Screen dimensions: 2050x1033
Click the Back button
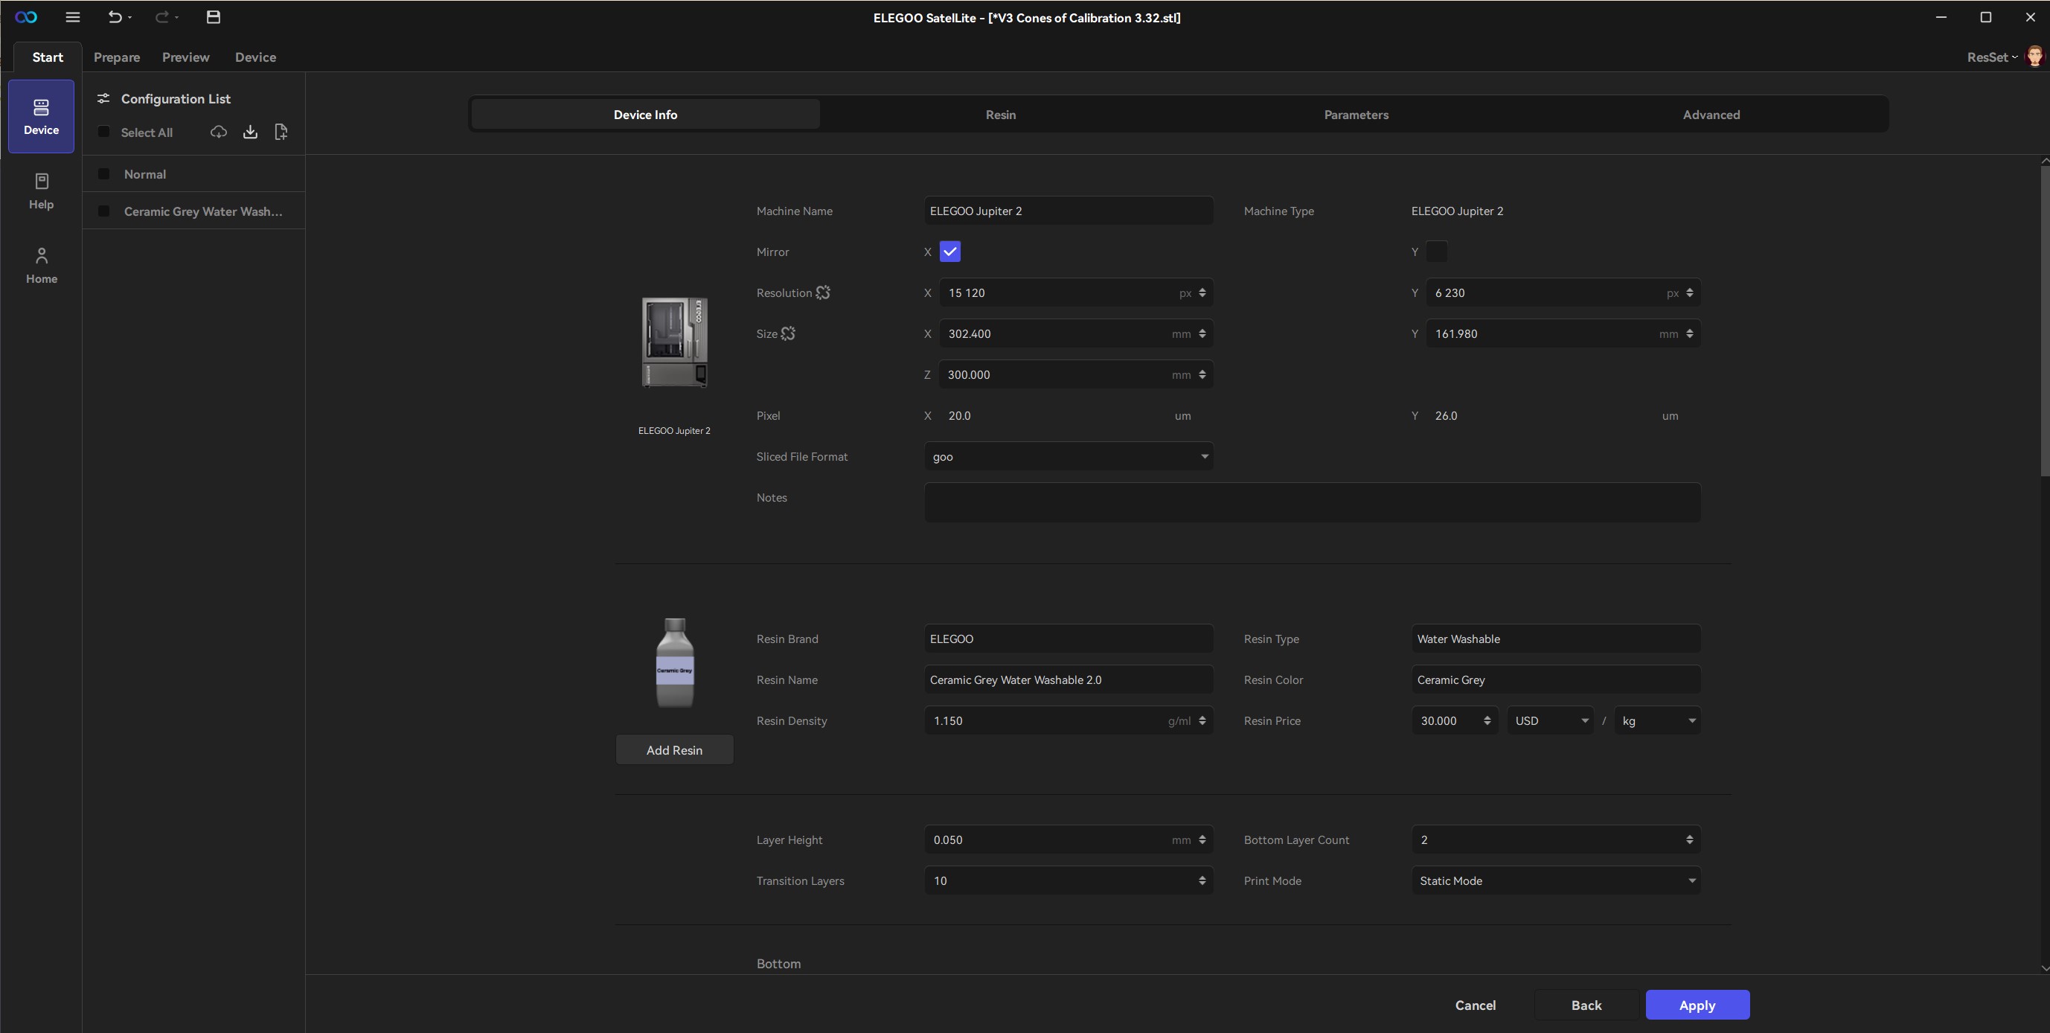pyautogui.click(x=1586, y=1005)
